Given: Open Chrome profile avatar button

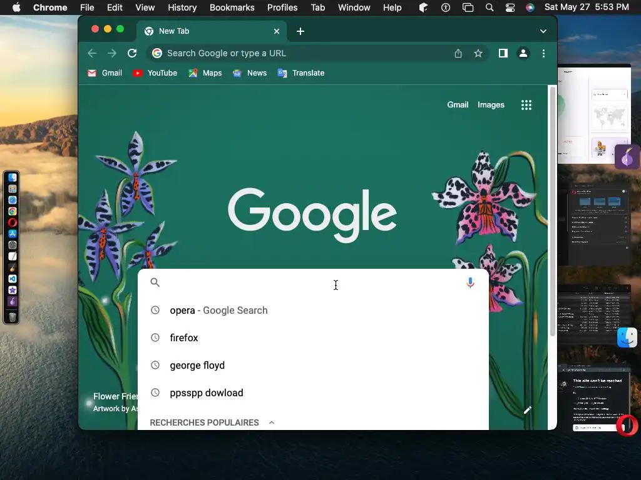Looking at the screenshot, I should click(523, 53).
